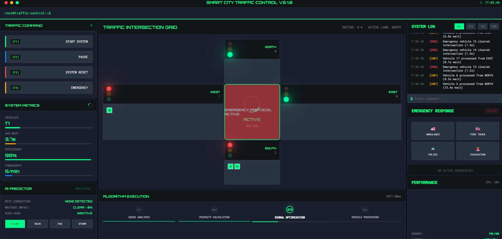Click the Avg Wait progress bar
This screenshot has width=502, height=239.
[49, 144]
